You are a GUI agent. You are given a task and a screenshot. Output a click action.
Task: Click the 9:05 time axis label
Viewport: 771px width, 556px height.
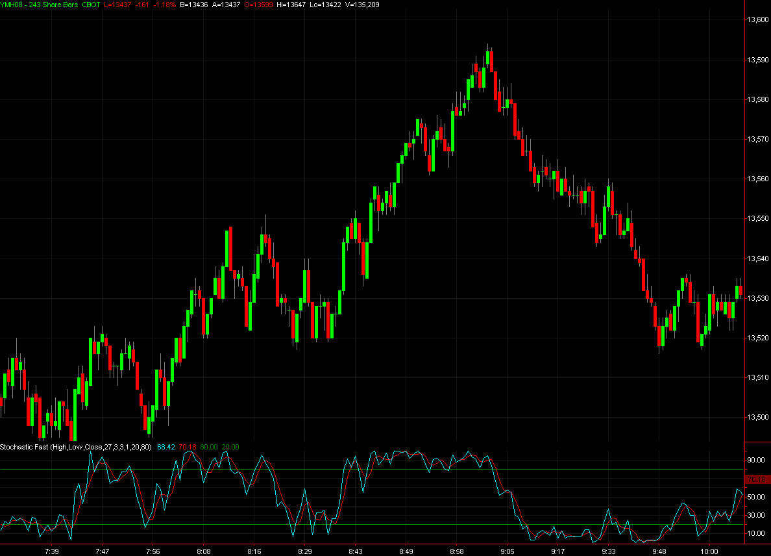(x=508, y=551)
